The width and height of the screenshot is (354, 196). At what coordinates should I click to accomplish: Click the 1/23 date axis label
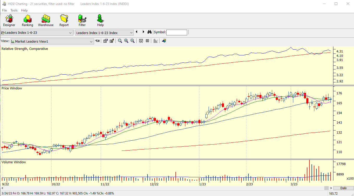pos(203,184)
